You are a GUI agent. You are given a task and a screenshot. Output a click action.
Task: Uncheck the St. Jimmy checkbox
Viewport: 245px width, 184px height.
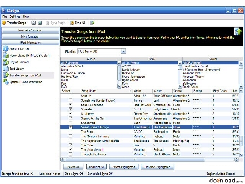70,113
